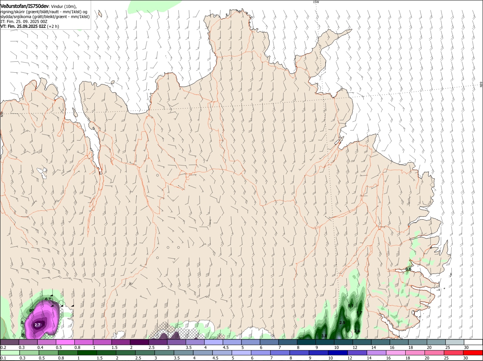Click the N99 label on the right edge
483x361 pixels.
click(481, 85)
